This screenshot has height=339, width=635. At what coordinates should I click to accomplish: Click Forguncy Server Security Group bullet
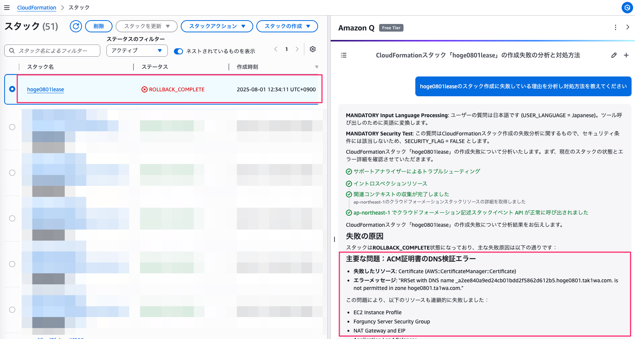(x=392, y=321)
